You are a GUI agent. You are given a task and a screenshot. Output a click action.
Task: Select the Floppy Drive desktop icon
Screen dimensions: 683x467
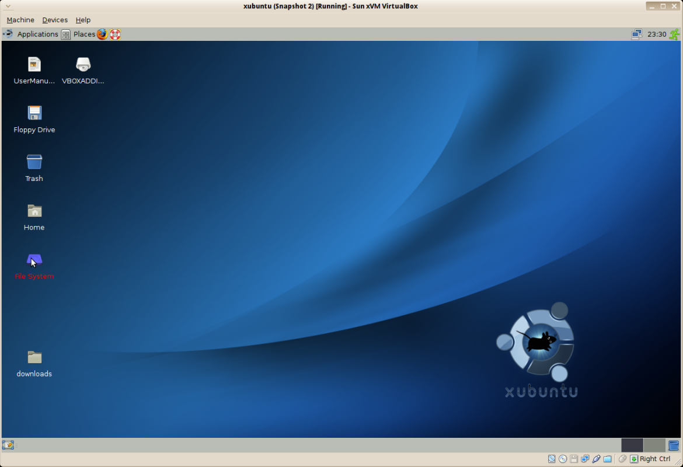(x=34, y=119)
